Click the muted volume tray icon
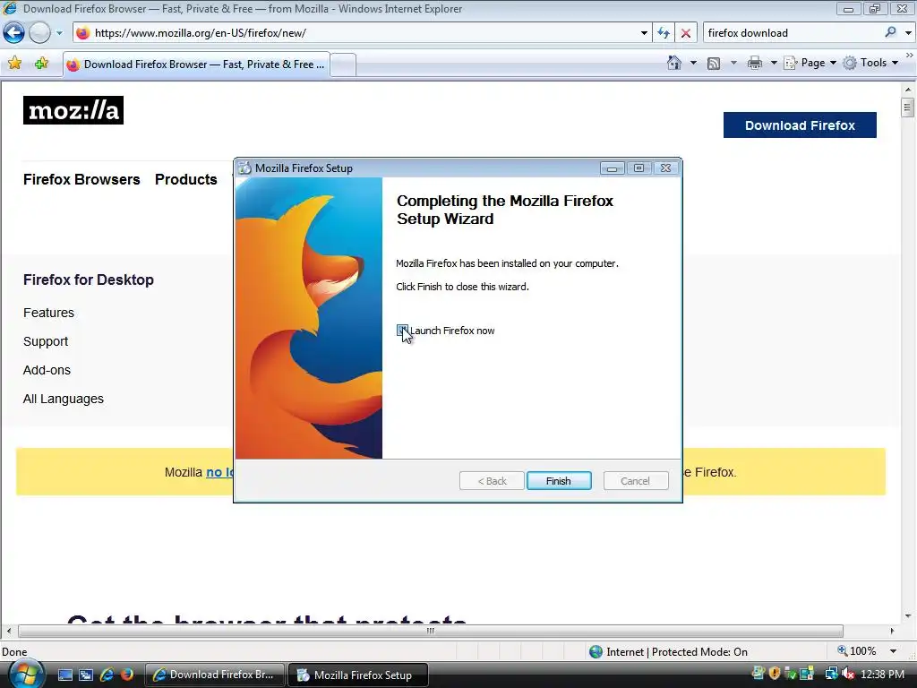The width and height of the screenshot is (917, 688). 847,675
